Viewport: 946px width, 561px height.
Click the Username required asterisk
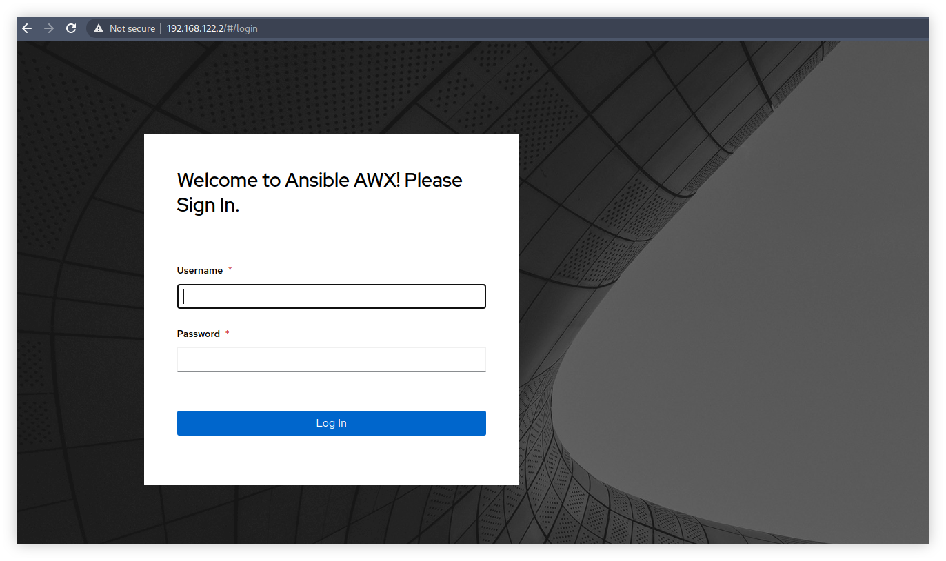click(x=229, y=269)
